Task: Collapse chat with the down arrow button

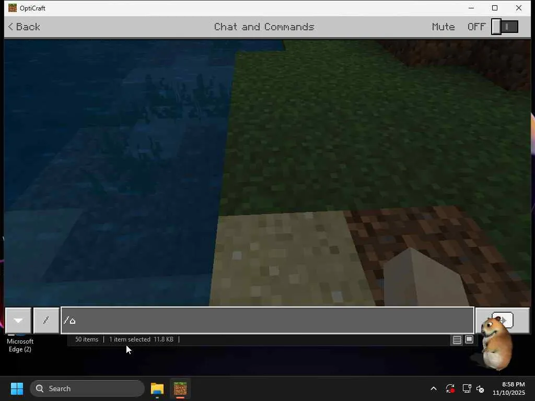Action: click(18, 320)
